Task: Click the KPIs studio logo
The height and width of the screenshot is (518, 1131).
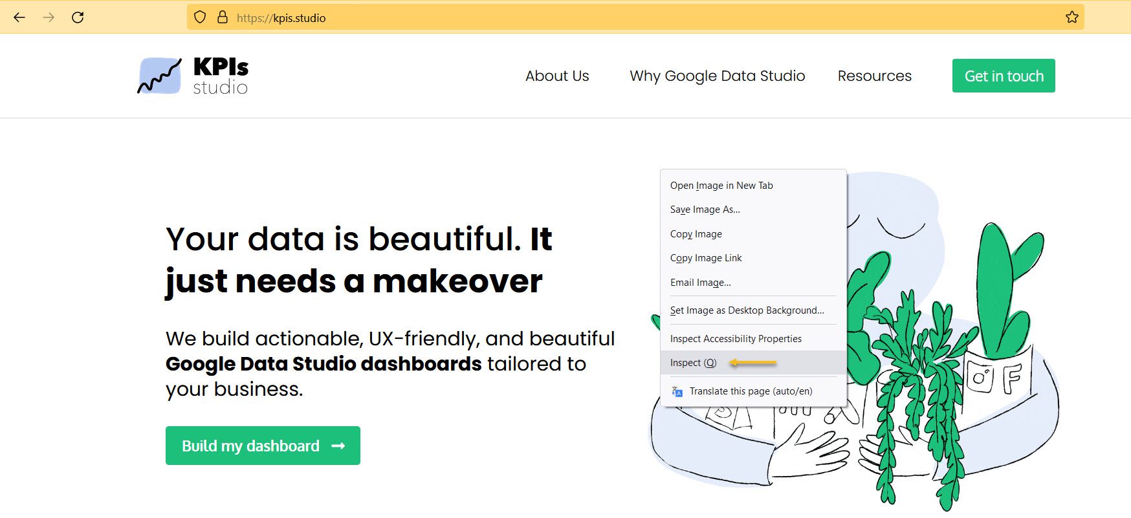Action: coord(193,76)
